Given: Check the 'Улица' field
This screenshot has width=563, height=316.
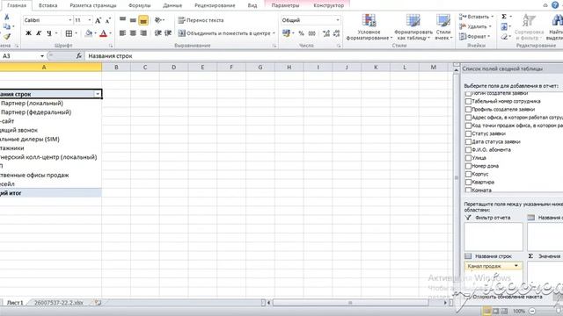Looking at the screenshot, I should tap(468, 158).
